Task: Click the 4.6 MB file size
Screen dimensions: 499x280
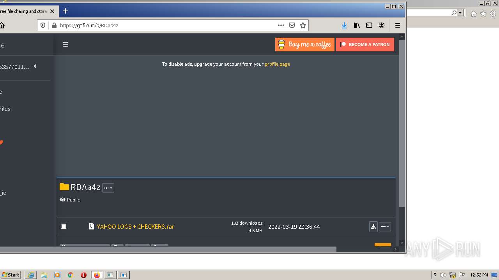Action: coord(255,231)
